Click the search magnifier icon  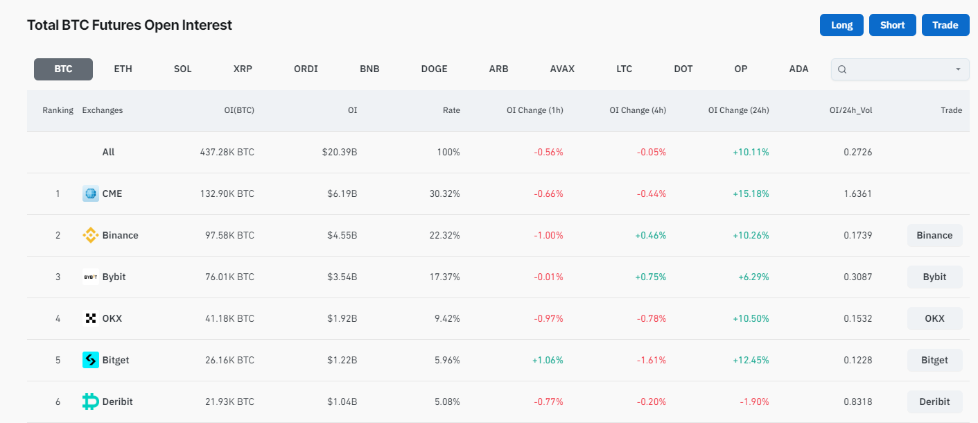pos(842,69)
